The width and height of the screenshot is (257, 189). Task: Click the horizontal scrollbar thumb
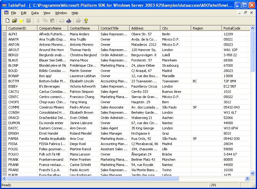point(93,179)
